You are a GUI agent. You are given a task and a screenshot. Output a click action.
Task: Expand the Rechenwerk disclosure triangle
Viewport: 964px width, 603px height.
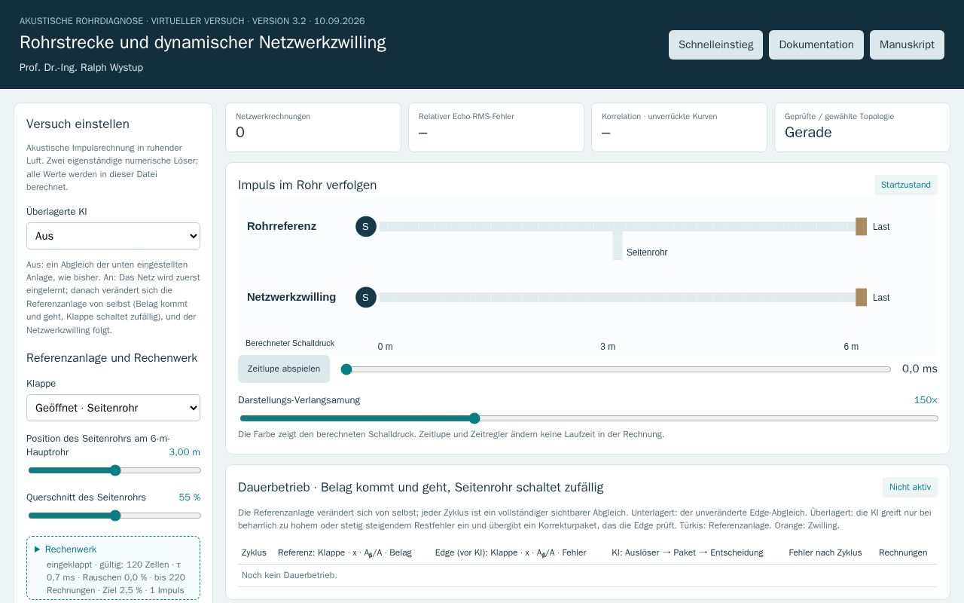(38, 549)
